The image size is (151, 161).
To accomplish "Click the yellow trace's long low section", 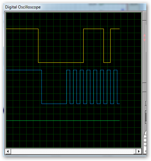I will [61, 62].
